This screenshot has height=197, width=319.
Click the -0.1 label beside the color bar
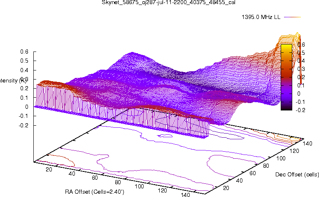coord(300,102)
